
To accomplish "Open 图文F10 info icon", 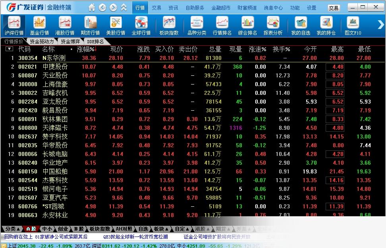I will click(x=353, y=25).
